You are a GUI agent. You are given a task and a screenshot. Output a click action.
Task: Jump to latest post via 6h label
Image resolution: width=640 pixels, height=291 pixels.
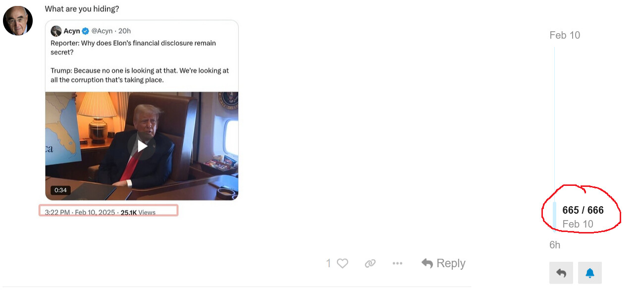[555, 245]
